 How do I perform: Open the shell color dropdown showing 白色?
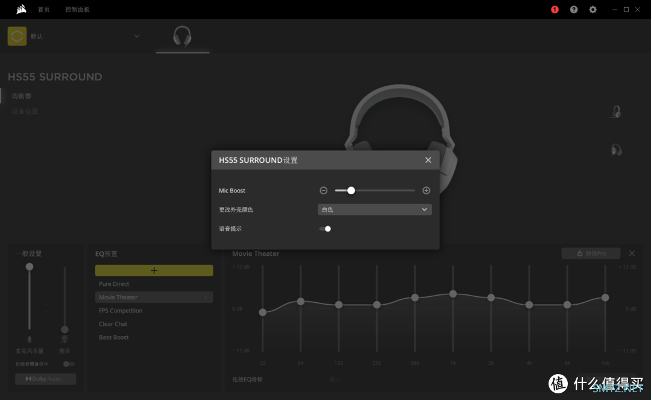pos(375,210)
